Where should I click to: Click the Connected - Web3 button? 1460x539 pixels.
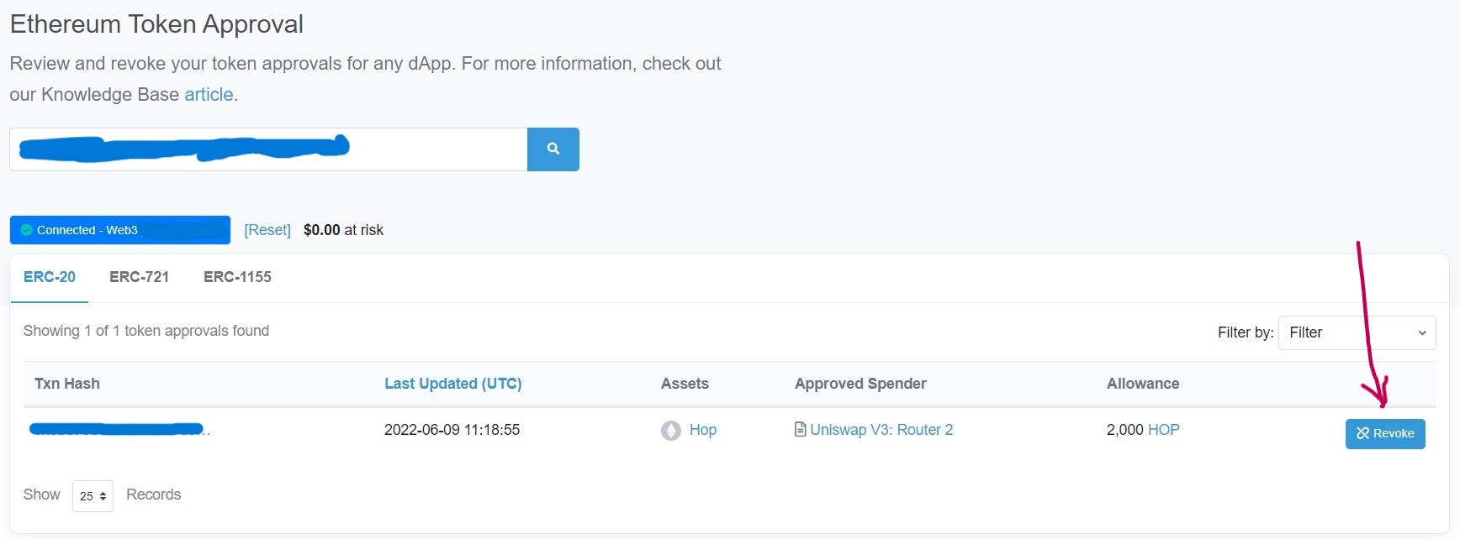click(119, 230)
